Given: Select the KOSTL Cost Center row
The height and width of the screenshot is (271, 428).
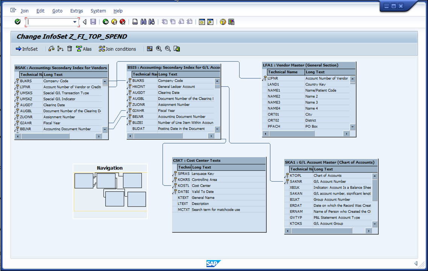Looking at the screenshot, I should (219, 186).
